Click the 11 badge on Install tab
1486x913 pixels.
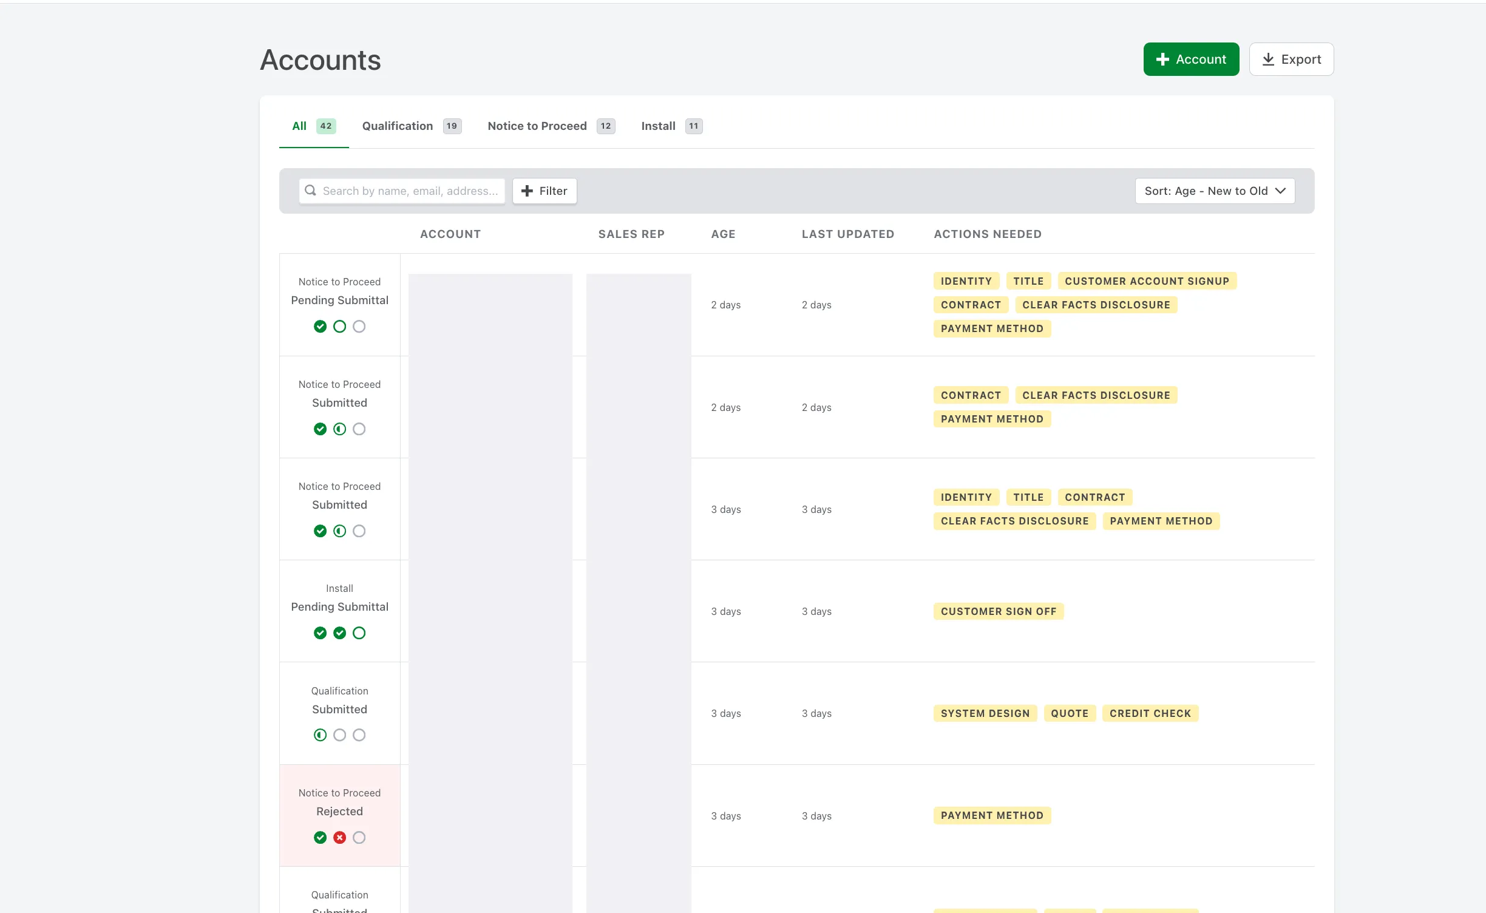[694, 126]
